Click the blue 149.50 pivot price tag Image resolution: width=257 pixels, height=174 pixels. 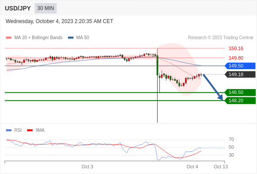pos(240,66)
